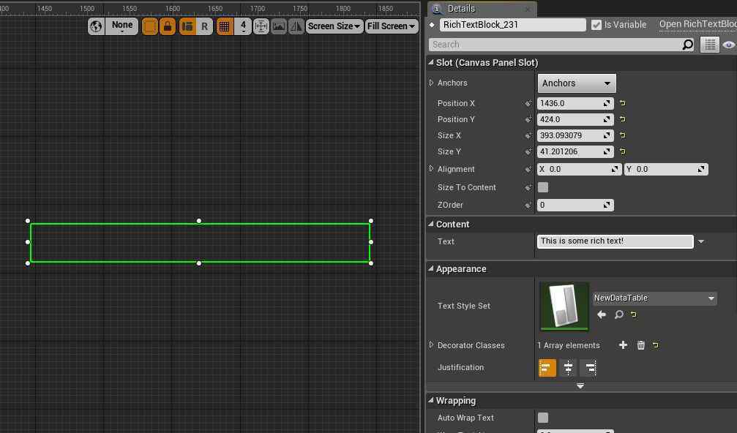Viewport: 737px width, 433px height.
Task: Expand the Alignment property row
Action: click(x=432, y=169)
